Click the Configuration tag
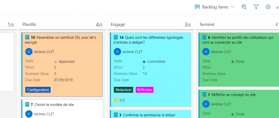The image size is (279, 118). 38,90
